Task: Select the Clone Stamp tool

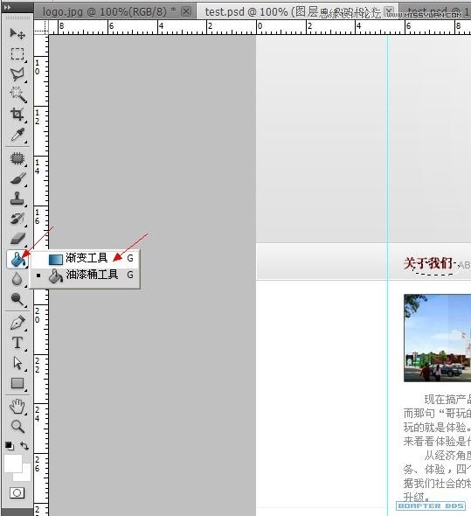Action: [17, 199]
